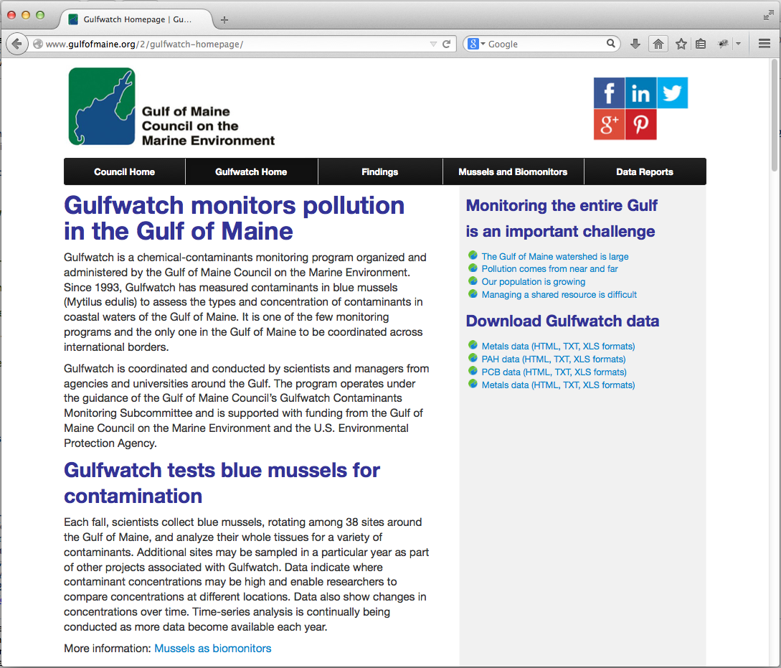Follow 'Pollution comes from near and far' link

click(549, 269)
